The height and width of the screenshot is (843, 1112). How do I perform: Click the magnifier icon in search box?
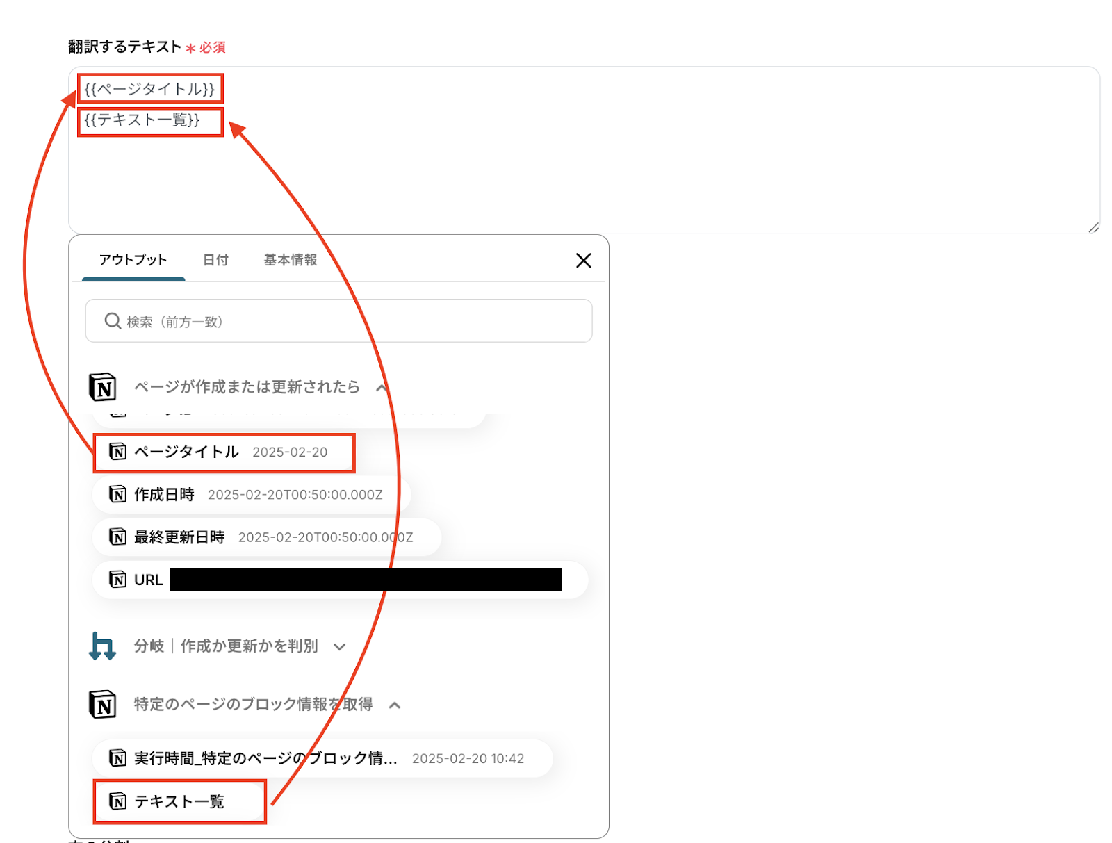pos(113,321)
